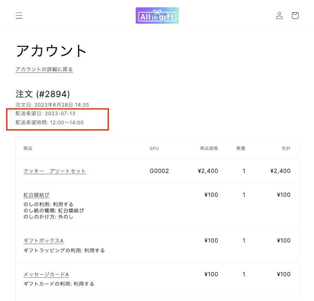Open the shopping cart icon
Image resolution: width=314 pixels, height=301 pixels.
point(295,16)
